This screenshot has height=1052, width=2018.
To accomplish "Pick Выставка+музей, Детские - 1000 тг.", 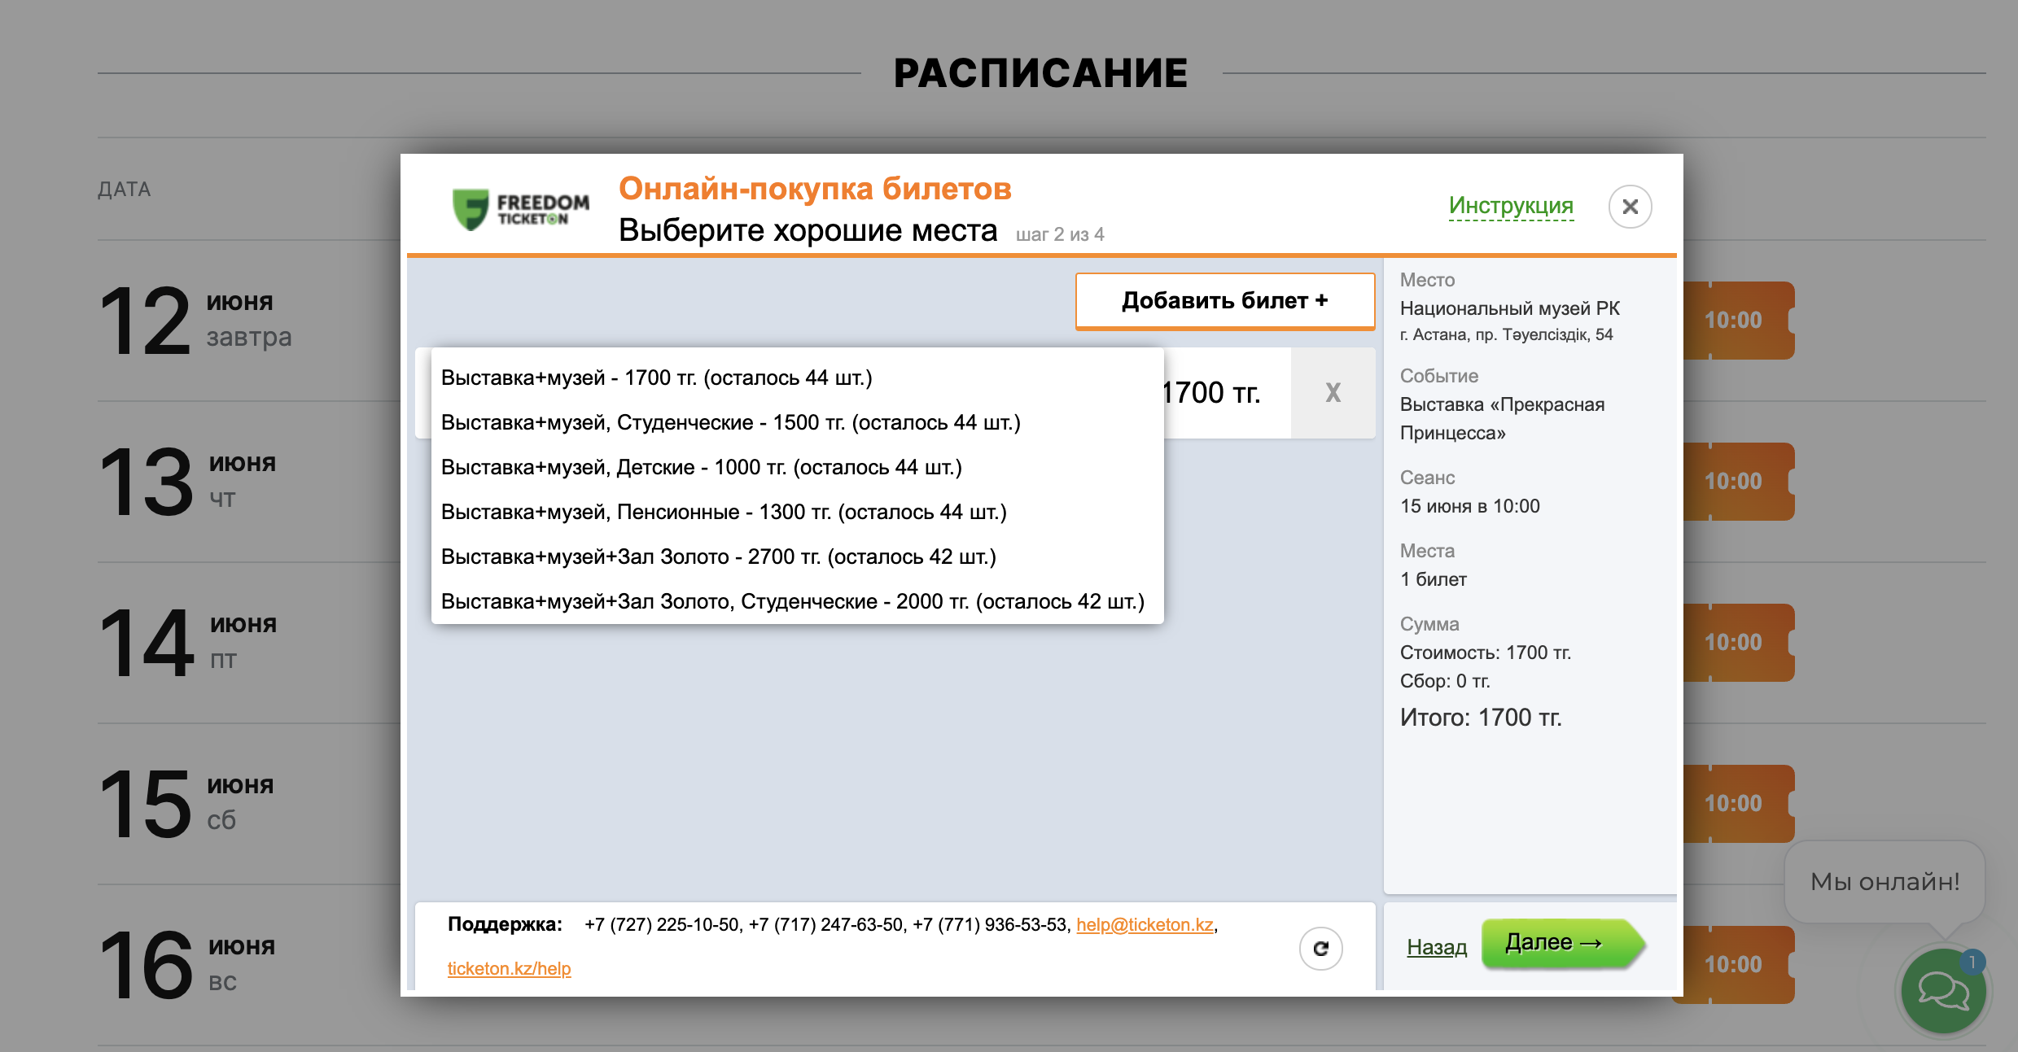I will (x=701, y=468).
